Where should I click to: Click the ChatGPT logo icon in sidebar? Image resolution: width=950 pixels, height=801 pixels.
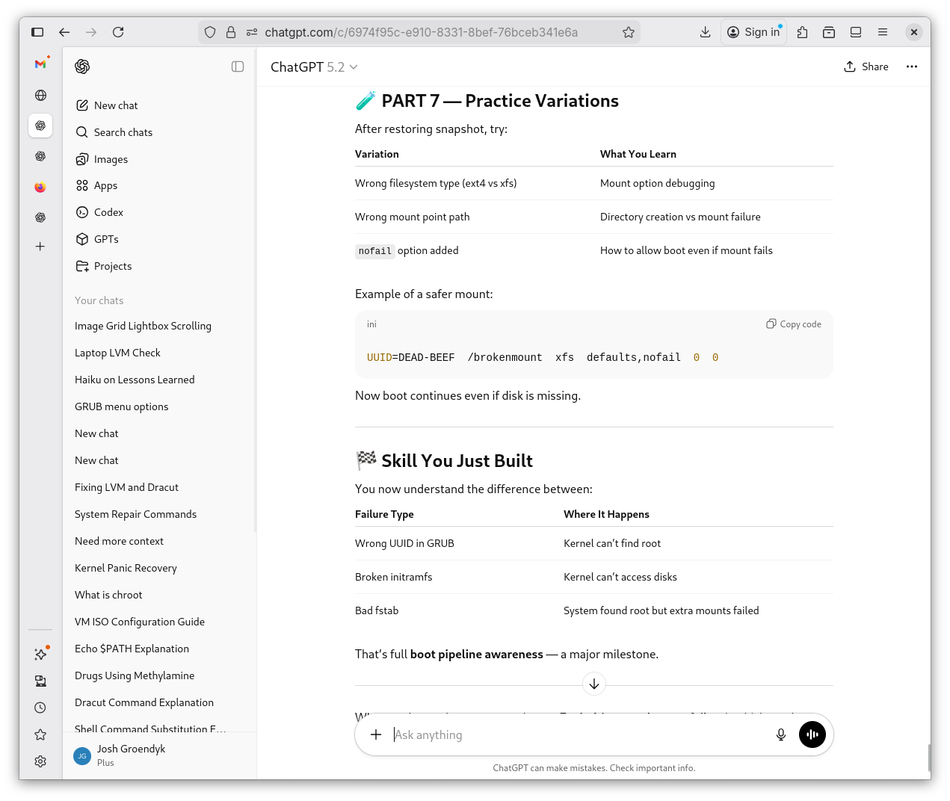coord(82,67)
